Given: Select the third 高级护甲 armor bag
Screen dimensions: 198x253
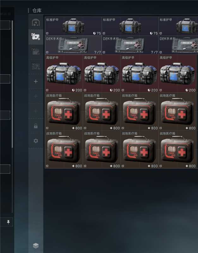Looking at the screenshot, I should (140, 74).
